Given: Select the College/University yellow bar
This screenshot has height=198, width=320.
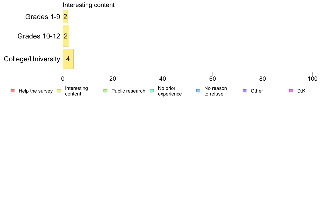Looking at the screenshot, I should [68, 59].
